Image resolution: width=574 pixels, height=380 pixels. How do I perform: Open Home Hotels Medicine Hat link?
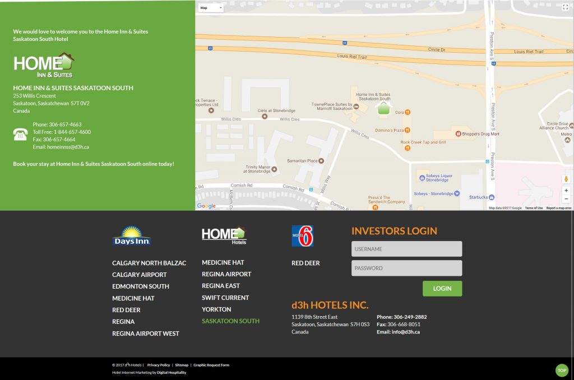click(x=223, y=262)
